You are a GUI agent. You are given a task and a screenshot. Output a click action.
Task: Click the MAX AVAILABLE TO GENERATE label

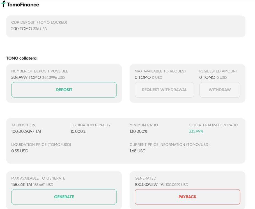(38, 178)
